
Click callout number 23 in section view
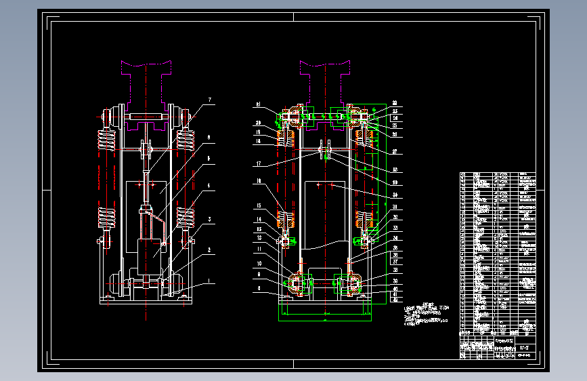[395, 111]
